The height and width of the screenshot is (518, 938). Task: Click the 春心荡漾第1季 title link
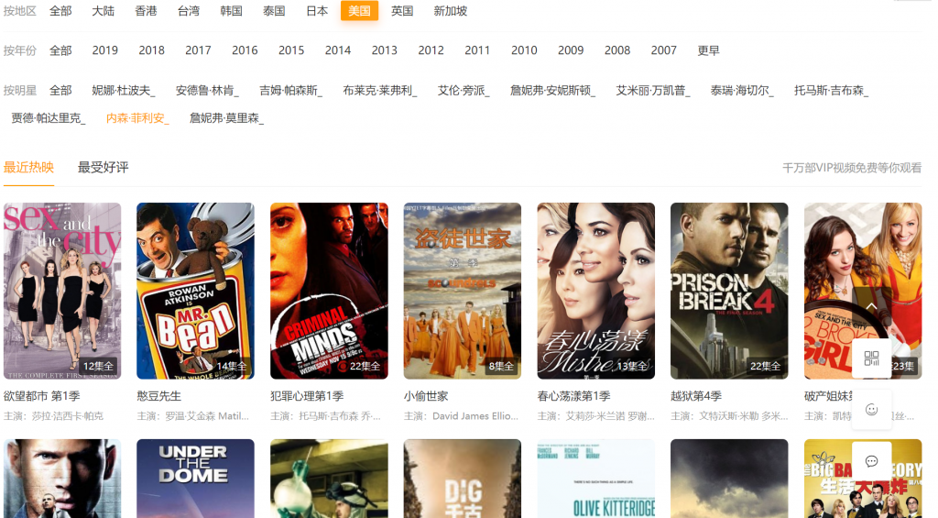coord(573,396)
